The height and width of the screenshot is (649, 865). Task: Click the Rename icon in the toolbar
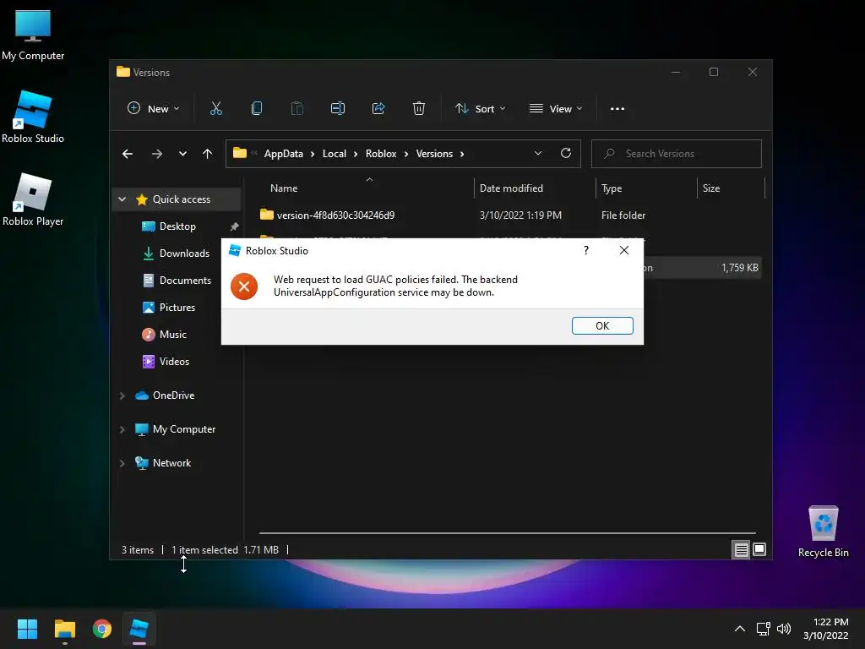pos(338,109)
